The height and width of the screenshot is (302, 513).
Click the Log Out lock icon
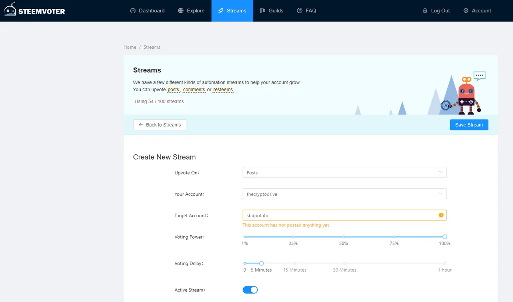point(425,11)
